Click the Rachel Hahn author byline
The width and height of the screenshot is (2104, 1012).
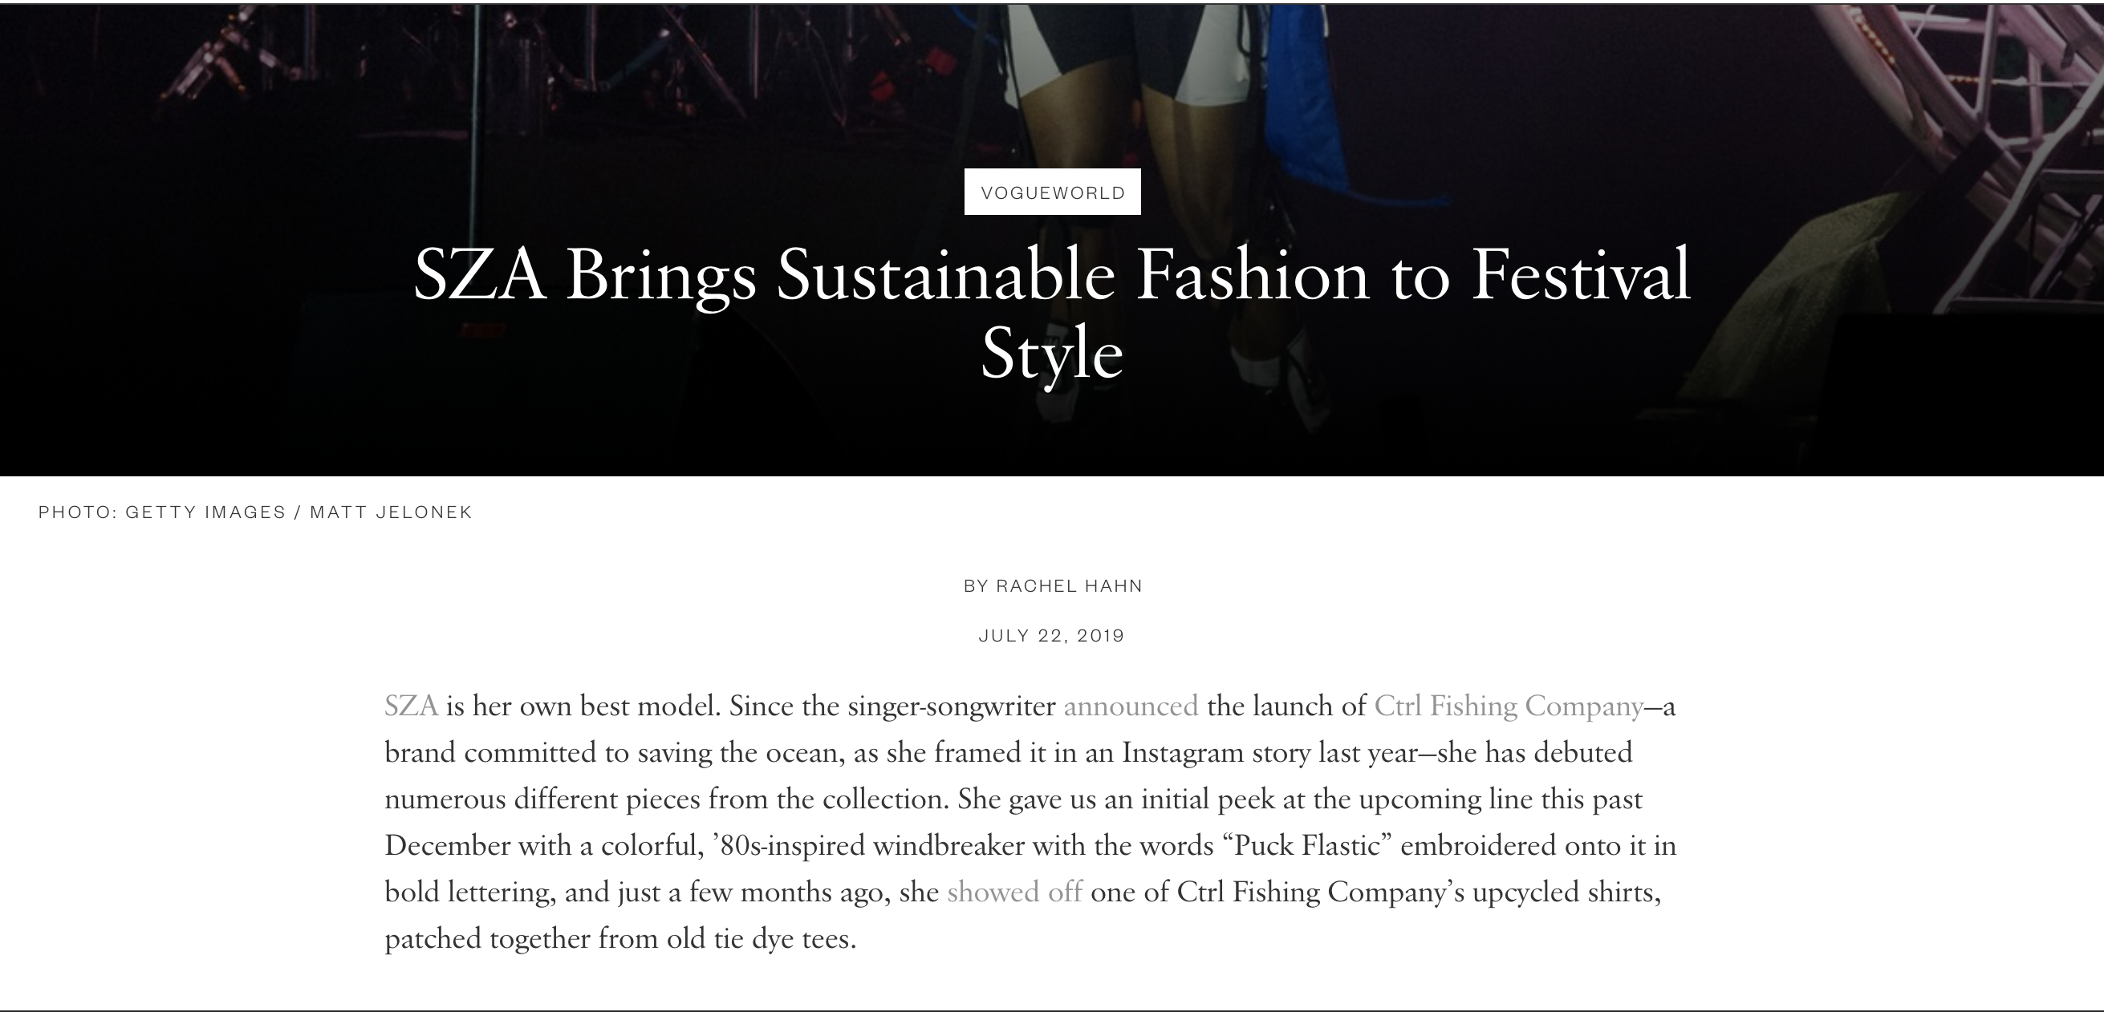click(x=1052, y=586)
